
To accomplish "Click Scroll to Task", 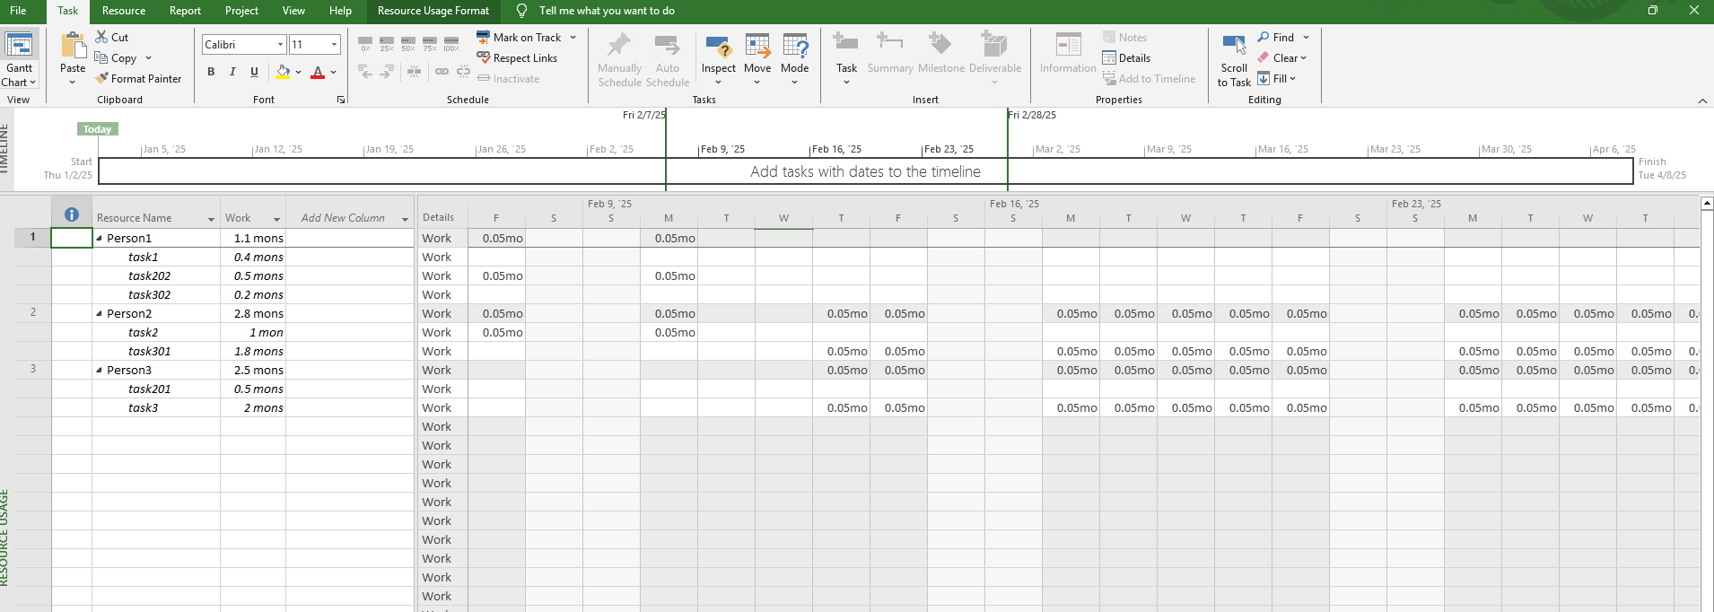I will [x=1234, y=59].
